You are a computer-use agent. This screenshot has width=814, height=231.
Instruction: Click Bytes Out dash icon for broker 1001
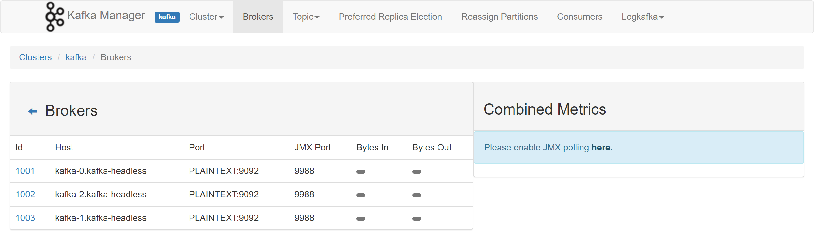[417, 172]
